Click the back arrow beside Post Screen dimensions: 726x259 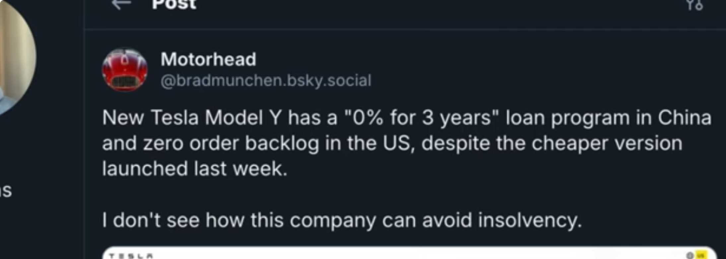coord(121,5)
